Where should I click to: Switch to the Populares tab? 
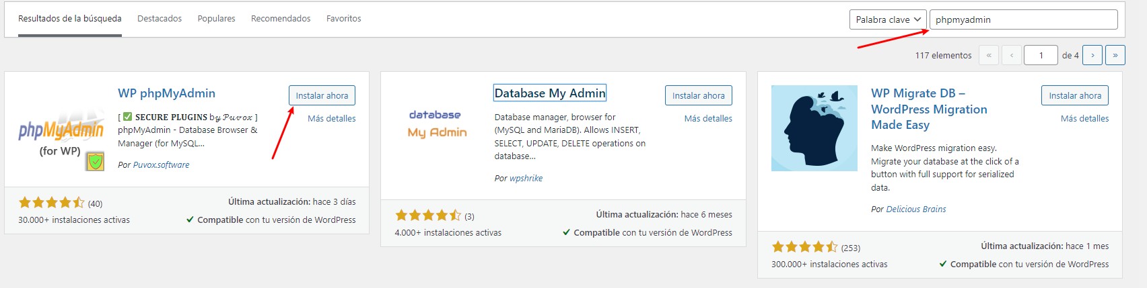coord(216,19)
